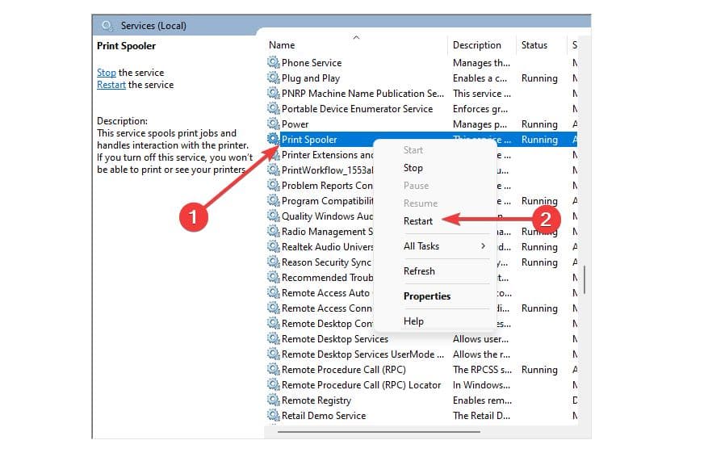The height and width of the screenshot is (457, 708).
Task: Select the Remote Desktop Services name
Action: 334,339
